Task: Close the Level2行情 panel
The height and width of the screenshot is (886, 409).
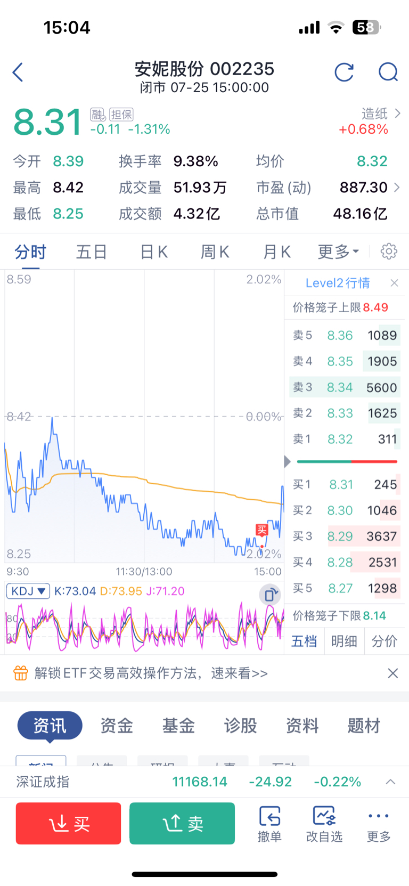Action: click(394, 283)
